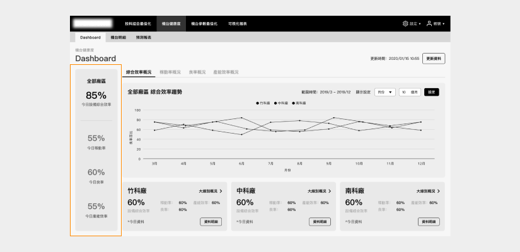Click the 南科廠 card title
The width and height of the screenshot is (520, 252).
pyautogui.click(x=355, y=191)
